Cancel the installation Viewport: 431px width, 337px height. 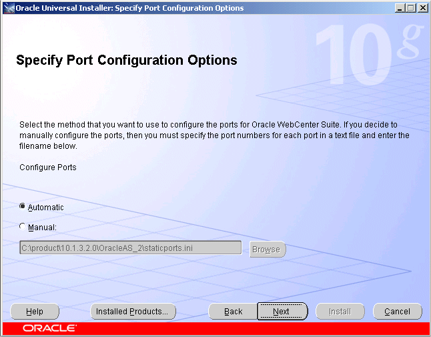(397, 312)
